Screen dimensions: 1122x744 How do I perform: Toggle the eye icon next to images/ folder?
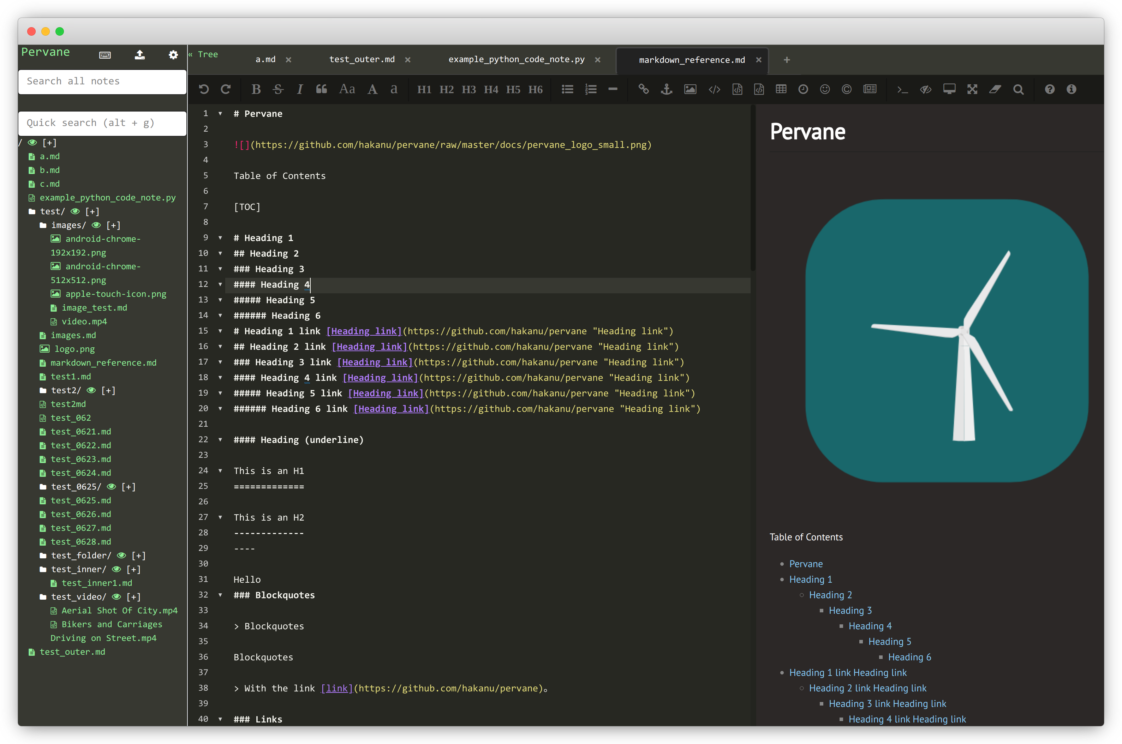[x=96, y=225]
